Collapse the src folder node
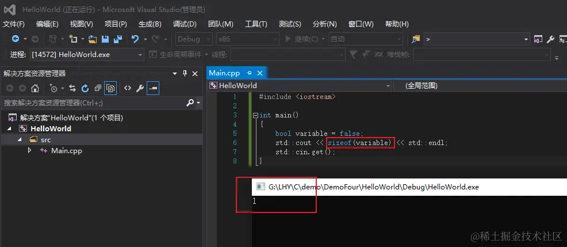Image resolution: width=567 pixels, height=247 pixels. [20, 140]
